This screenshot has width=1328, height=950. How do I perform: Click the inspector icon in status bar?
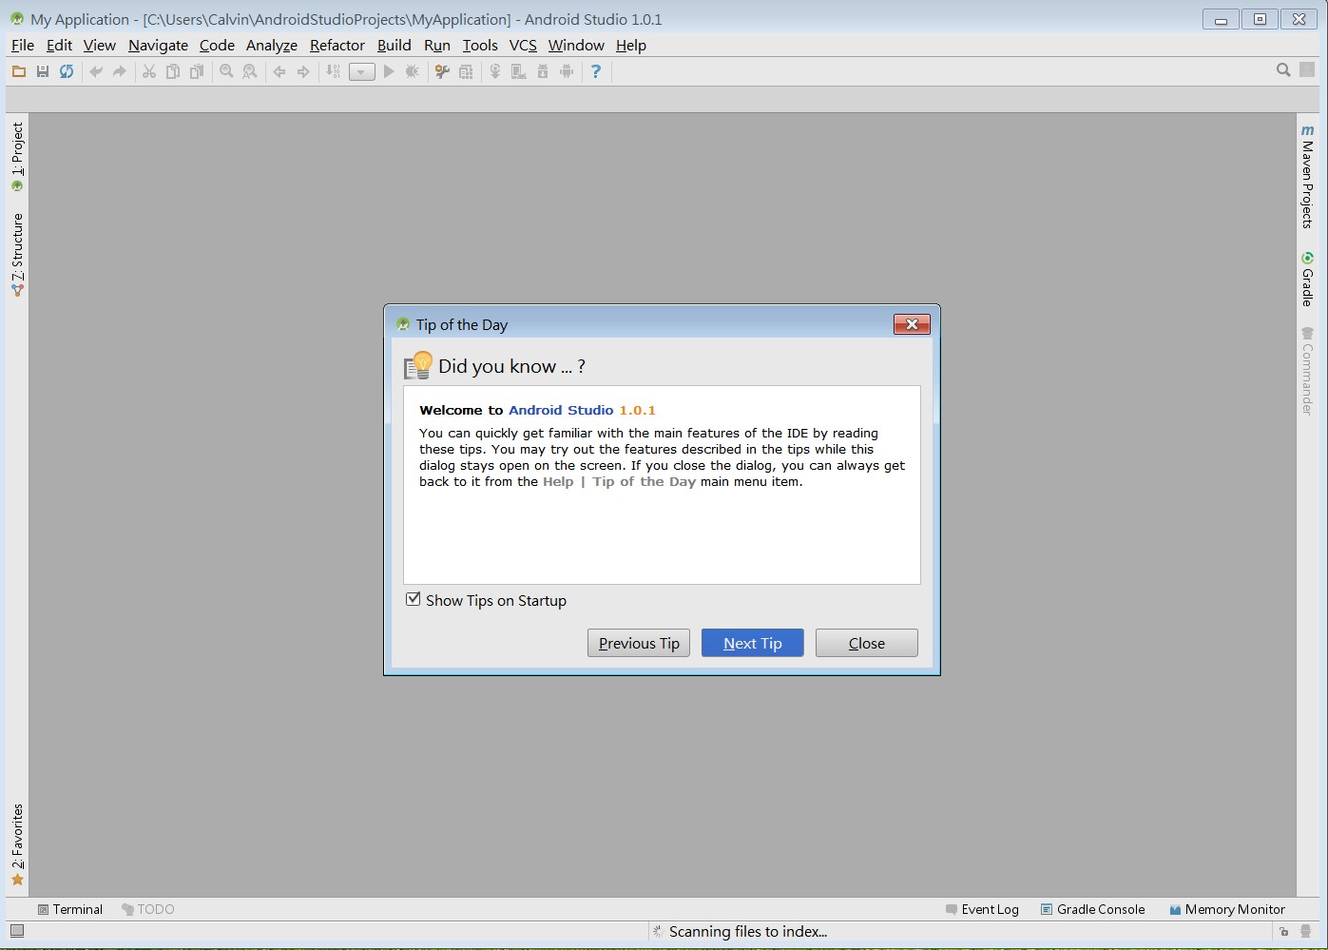1307,932
